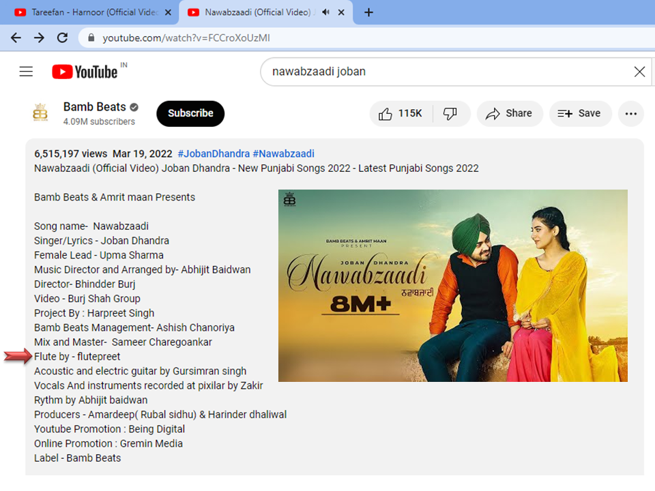Open the Share dialog
This screenshot has width=655, height=491.
coord(509,114)
